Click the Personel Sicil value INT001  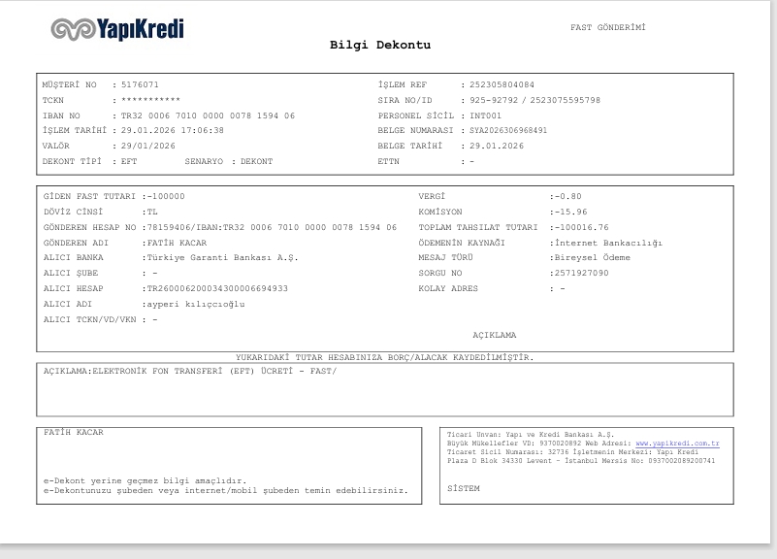(486, 115)
